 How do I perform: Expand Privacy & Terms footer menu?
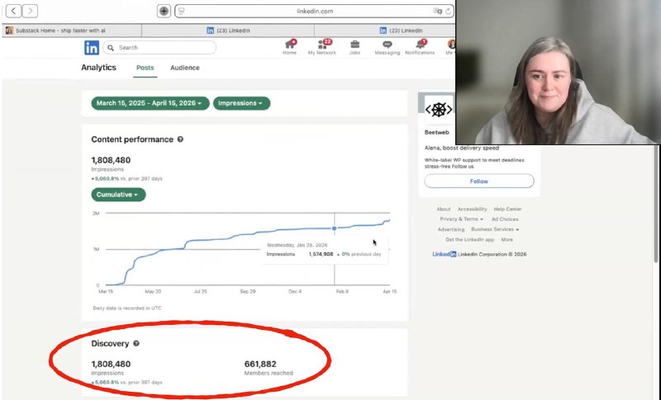coord(461,219)
